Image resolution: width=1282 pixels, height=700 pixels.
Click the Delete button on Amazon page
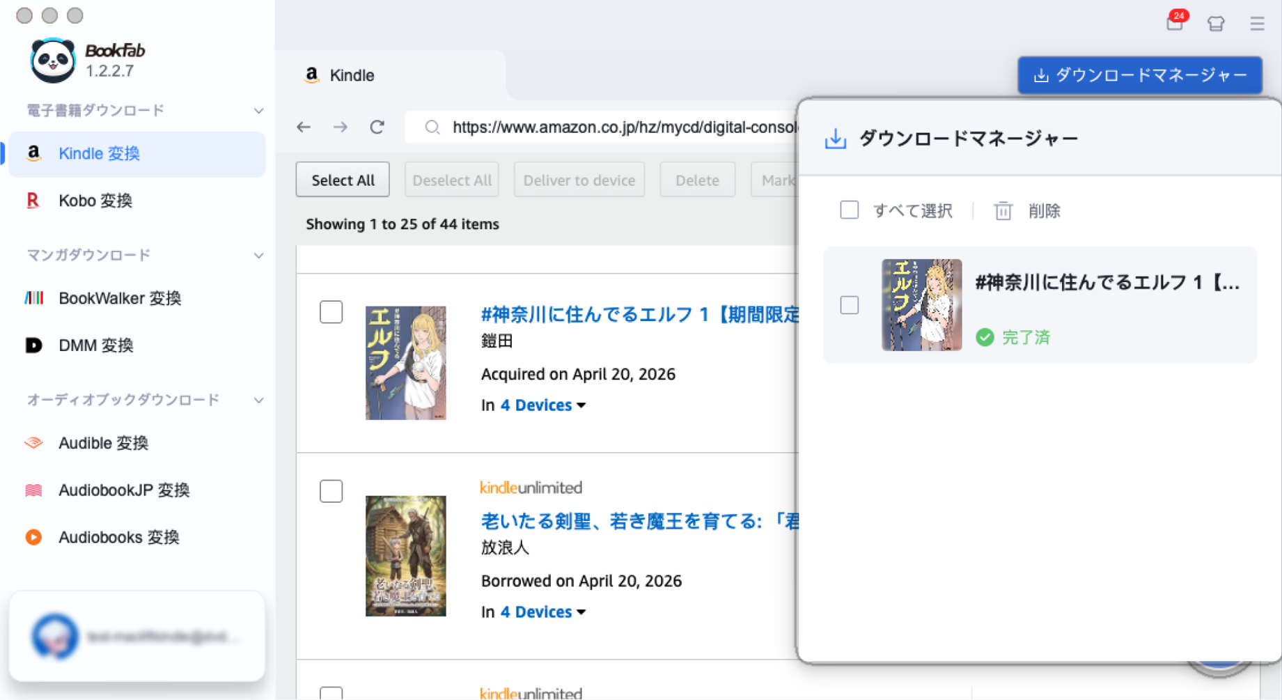click(x=698, y=180)
